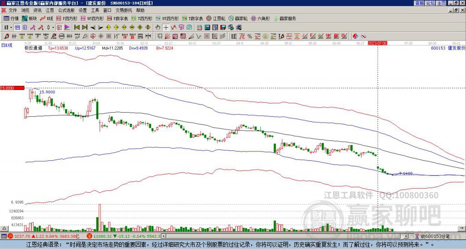
Task: Jump to first bar with skip-to-start icon
Action: coord(76,28)
